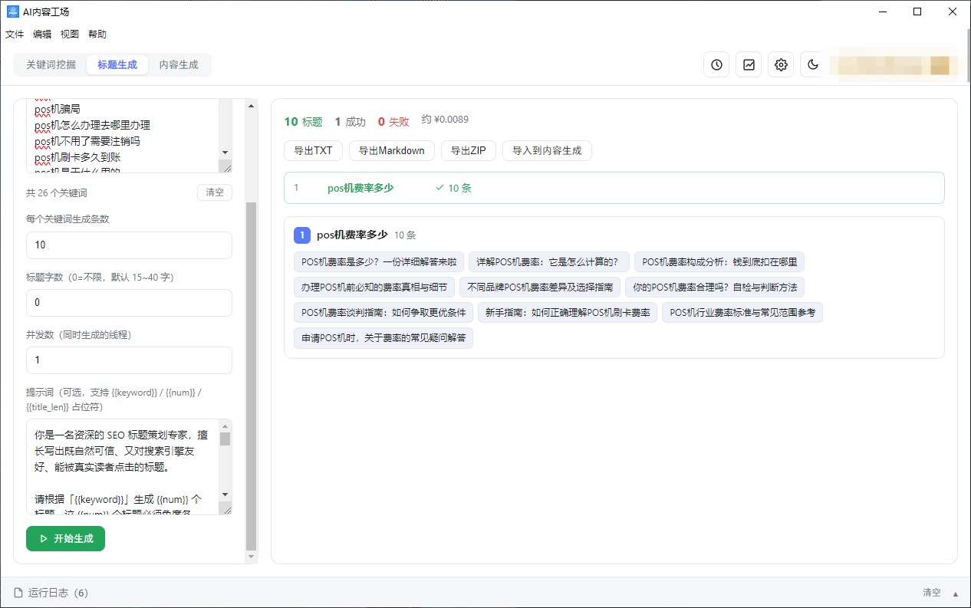Toggle dark mode moon icon
Viewport: 971px width, 608px height.
point(813,65)
